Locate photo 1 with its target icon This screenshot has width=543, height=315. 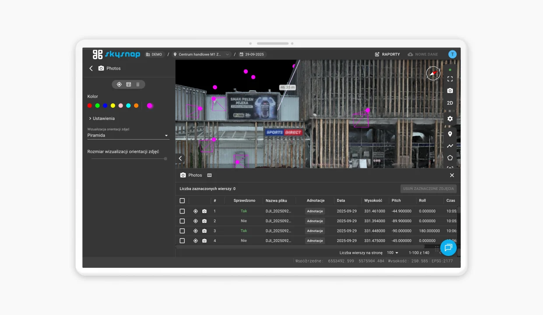(x=196, y=211)
